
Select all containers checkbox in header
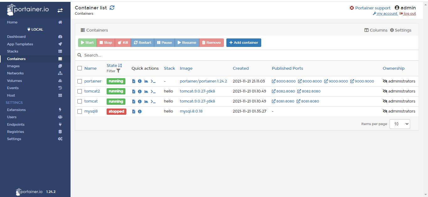80,68
